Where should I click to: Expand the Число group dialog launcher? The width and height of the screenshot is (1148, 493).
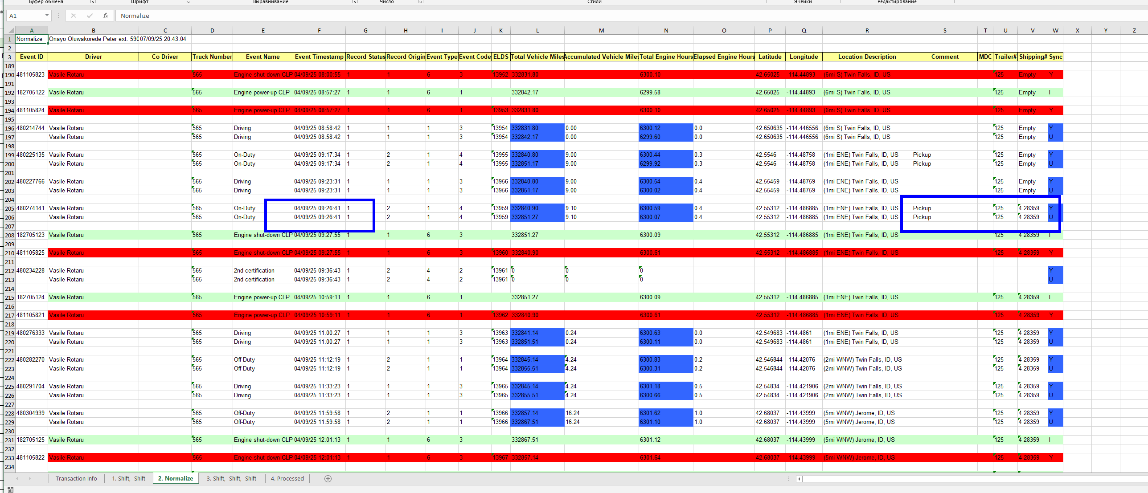(420, 2)
